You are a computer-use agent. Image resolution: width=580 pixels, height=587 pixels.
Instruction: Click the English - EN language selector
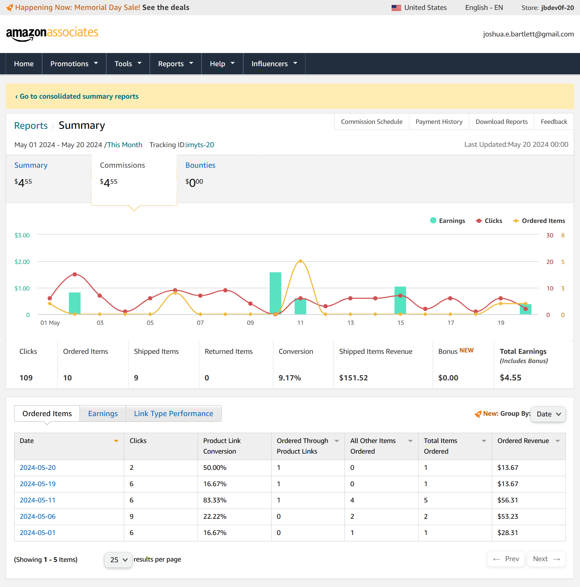click(x=484, y=7)
